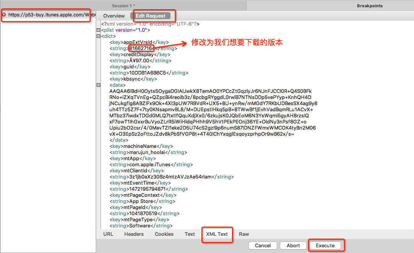Select the p53-buy.itunes.apple.com request entry

click(50, 15)
